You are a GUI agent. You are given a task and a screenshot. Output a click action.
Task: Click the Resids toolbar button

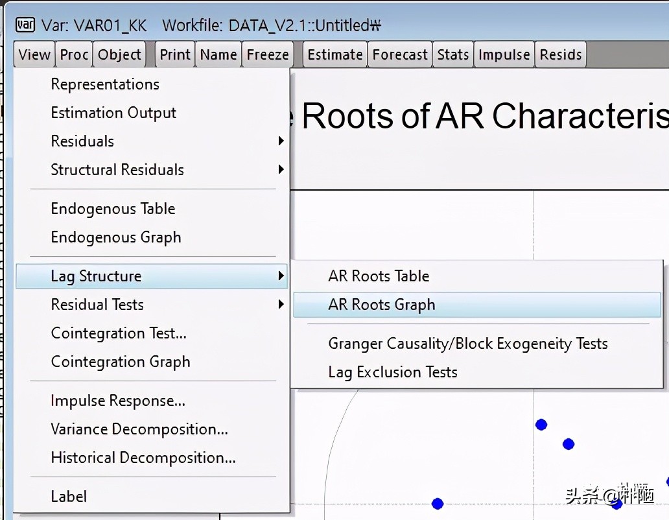[x=561, y=54]
